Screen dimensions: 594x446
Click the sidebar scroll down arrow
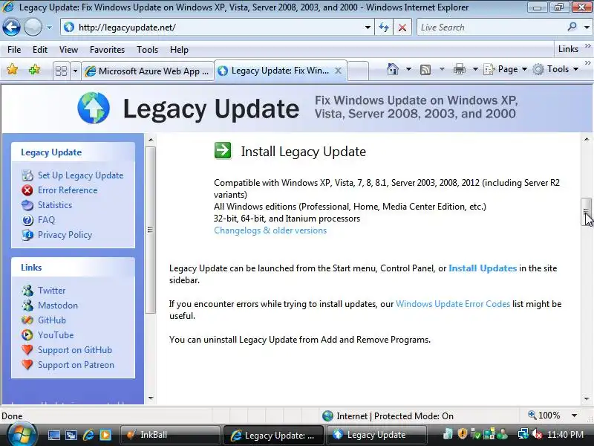(151, 398)
